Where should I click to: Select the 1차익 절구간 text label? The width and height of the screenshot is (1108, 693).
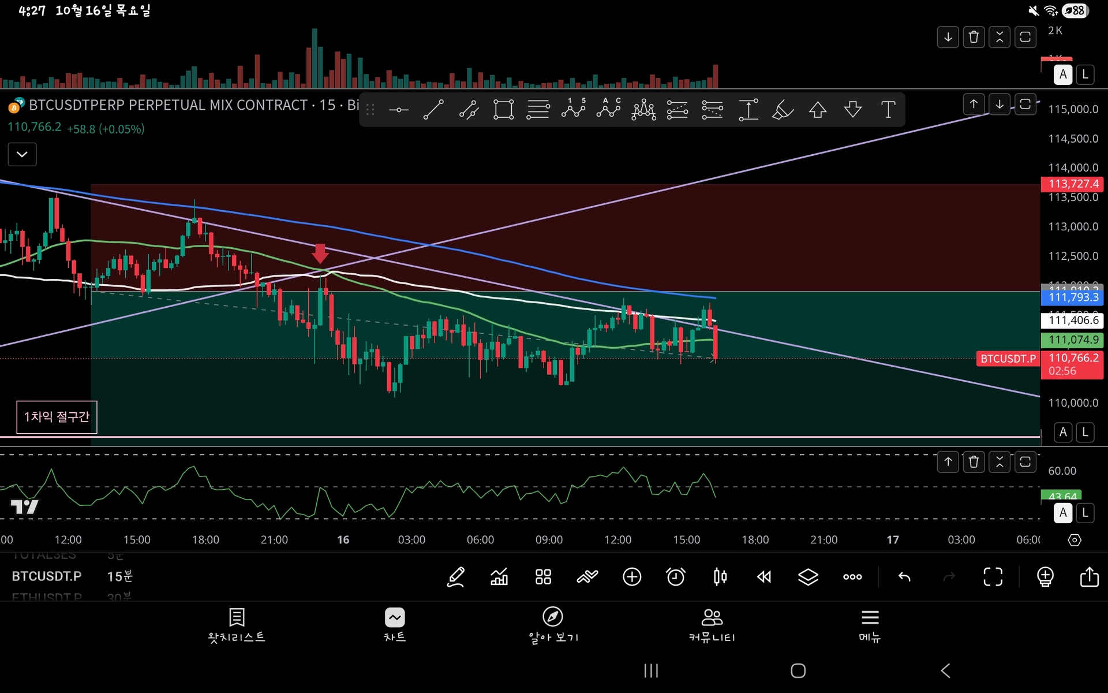click(57, 417)
